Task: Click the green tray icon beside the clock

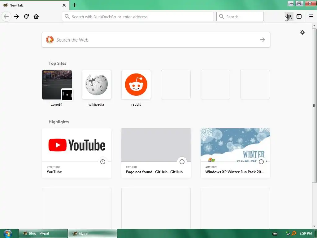Action: 288,233
